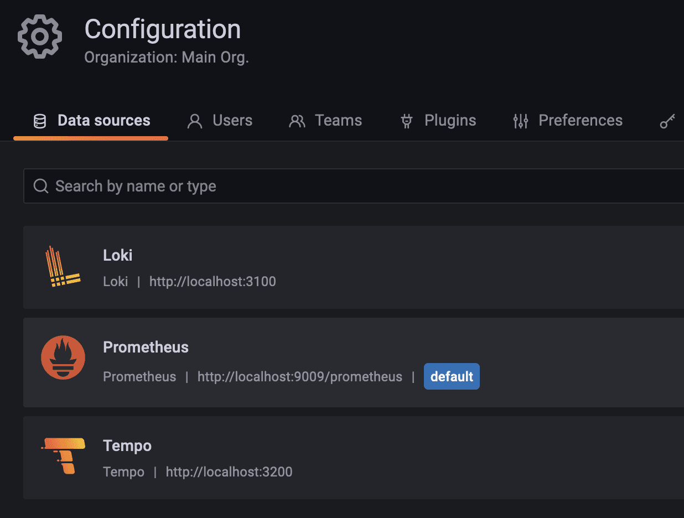Click the Prometheus flame logo
Screen dimensions: 684x518
[63, 358]
